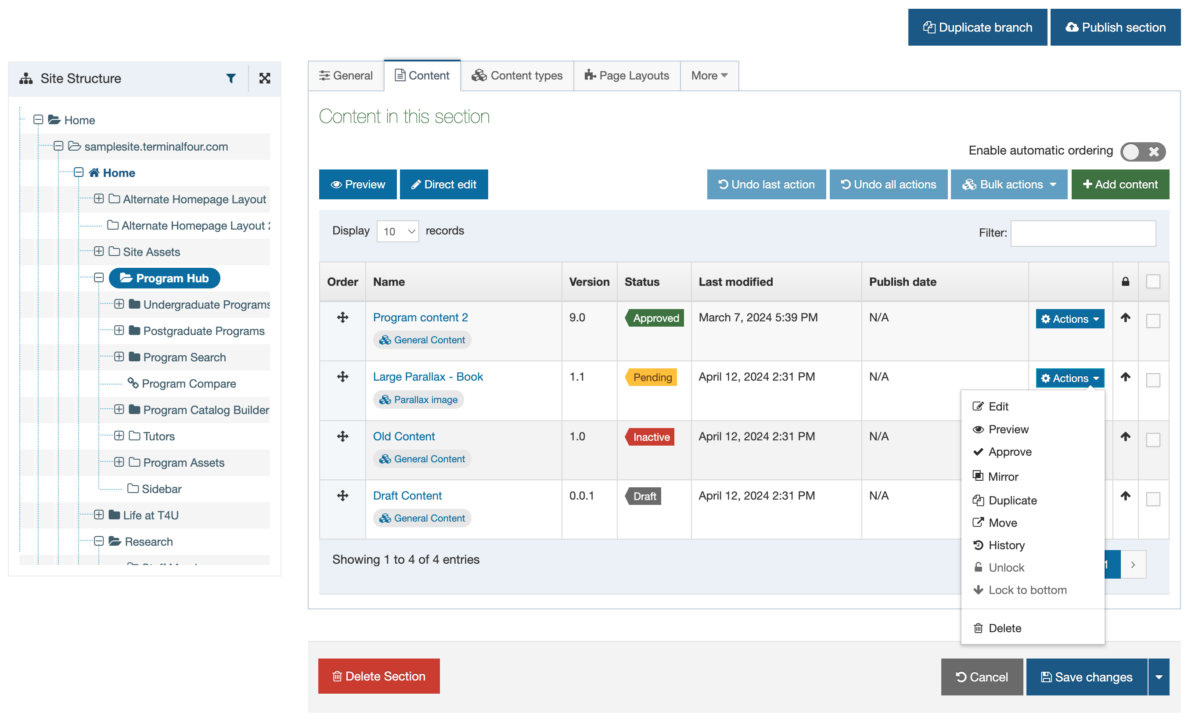Click the Tutors folder icon
The height and width of the screenshot is (720, 1188).
tap(134, 436)
